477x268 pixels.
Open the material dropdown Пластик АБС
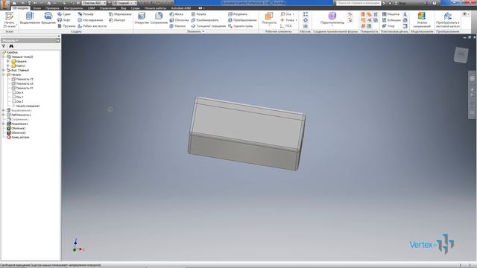[94, 3]
